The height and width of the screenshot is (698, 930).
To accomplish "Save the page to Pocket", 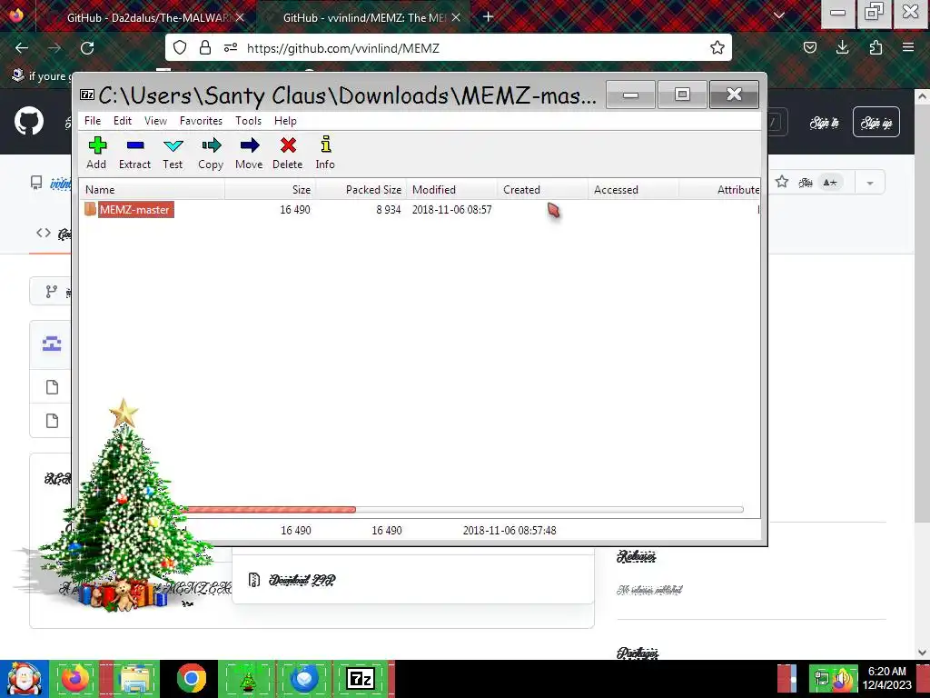I will pos(810,47).
